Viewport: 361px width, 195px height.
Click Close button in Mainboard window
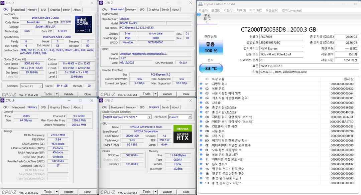coord(186,94)
